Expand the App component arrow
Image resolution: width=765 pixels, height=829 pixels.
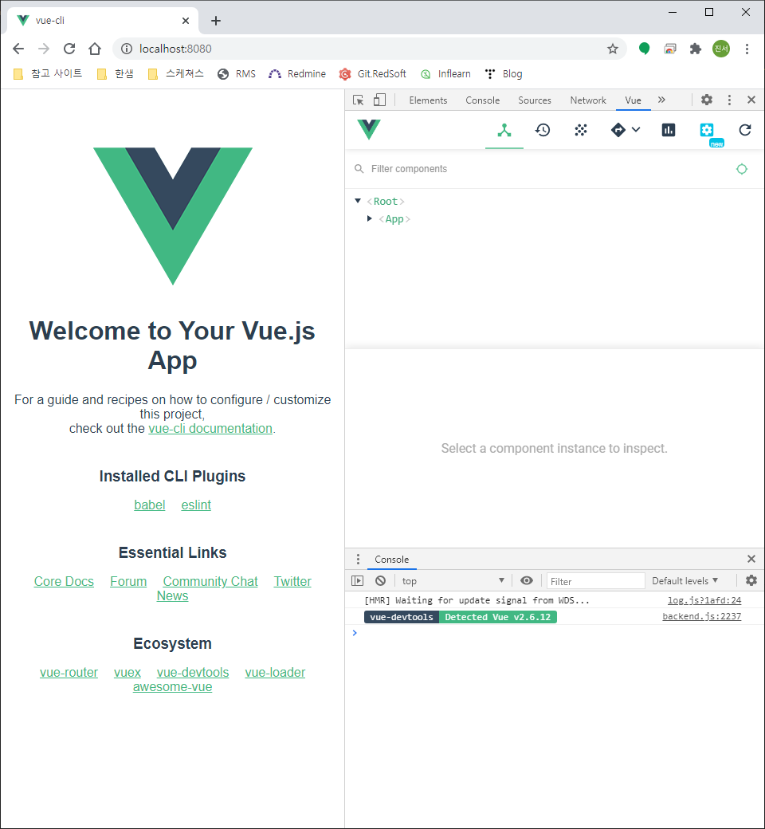[x=370, y=218]
